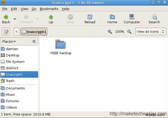Open Documents bookmark in sidebar
This screenshot has height=118, width=168.
click(x=19, y=88)
